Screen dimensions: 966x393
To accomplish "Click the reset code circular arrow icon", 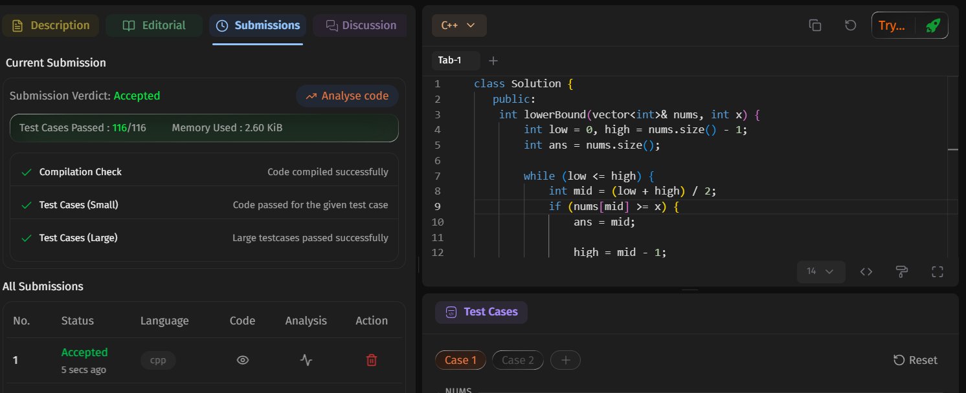I will click(851, 25).
